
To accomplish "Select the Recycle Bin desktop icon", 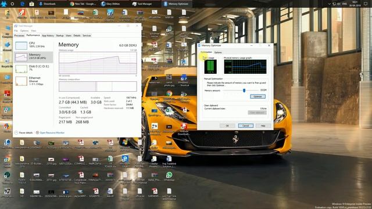I will [7, 63].
